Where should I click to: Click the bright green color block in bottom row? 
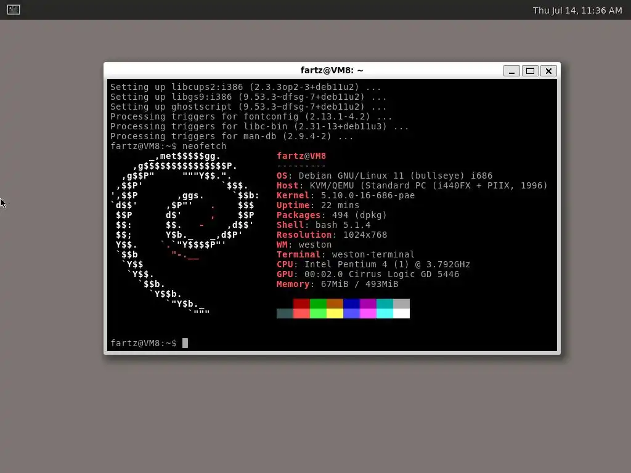coord(318,313)
